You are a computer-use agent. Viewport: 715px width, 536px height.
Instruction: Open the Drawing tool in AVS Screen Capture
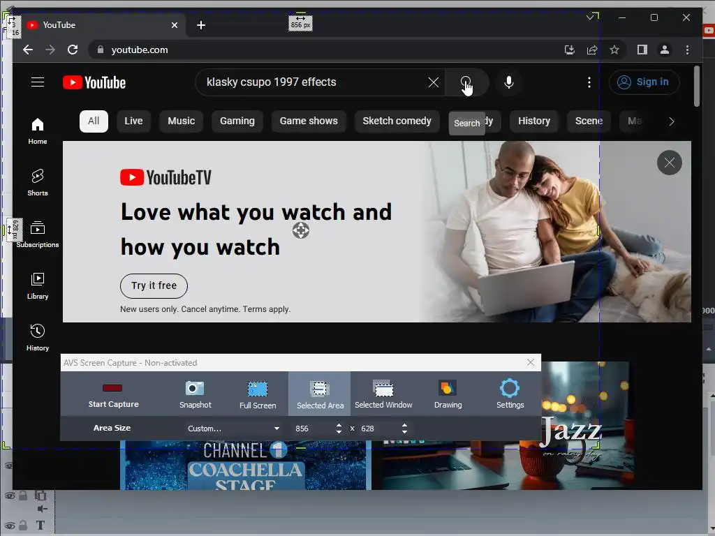pos(448,395)
